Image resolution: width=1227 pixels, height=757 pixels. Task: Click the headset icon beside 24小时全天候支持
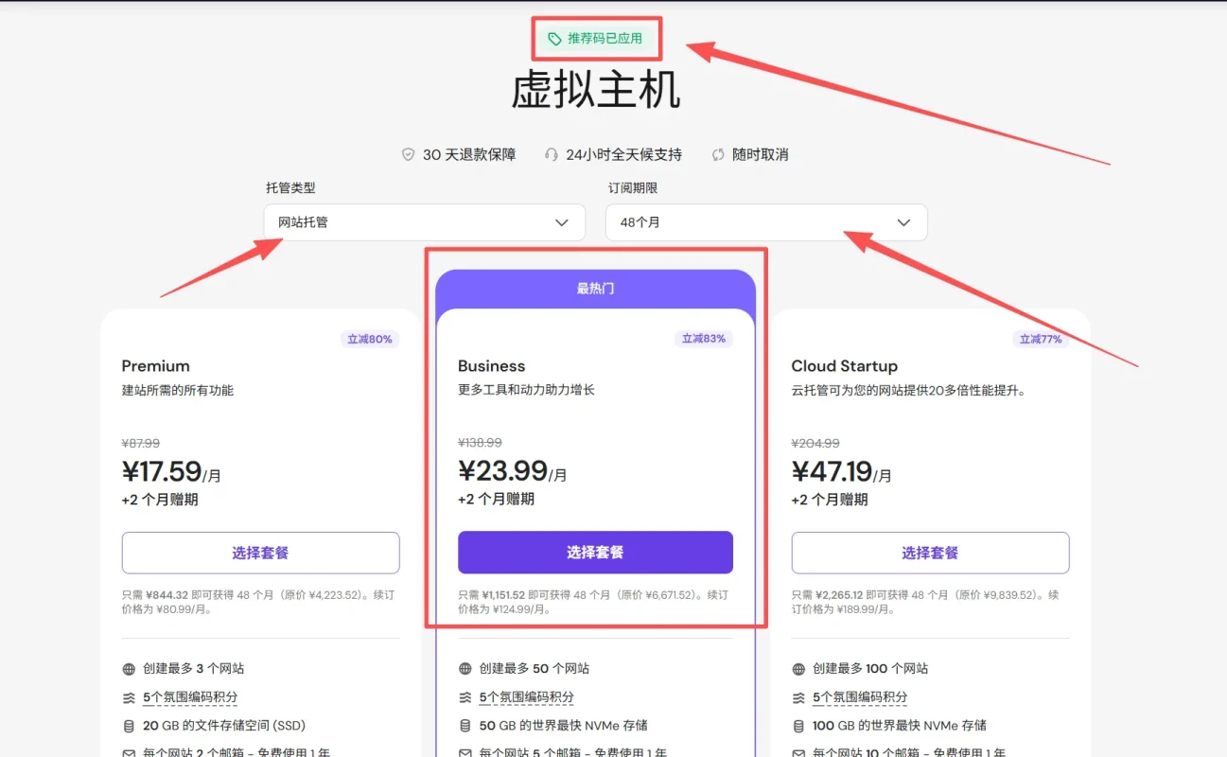(x=552, y=154)
